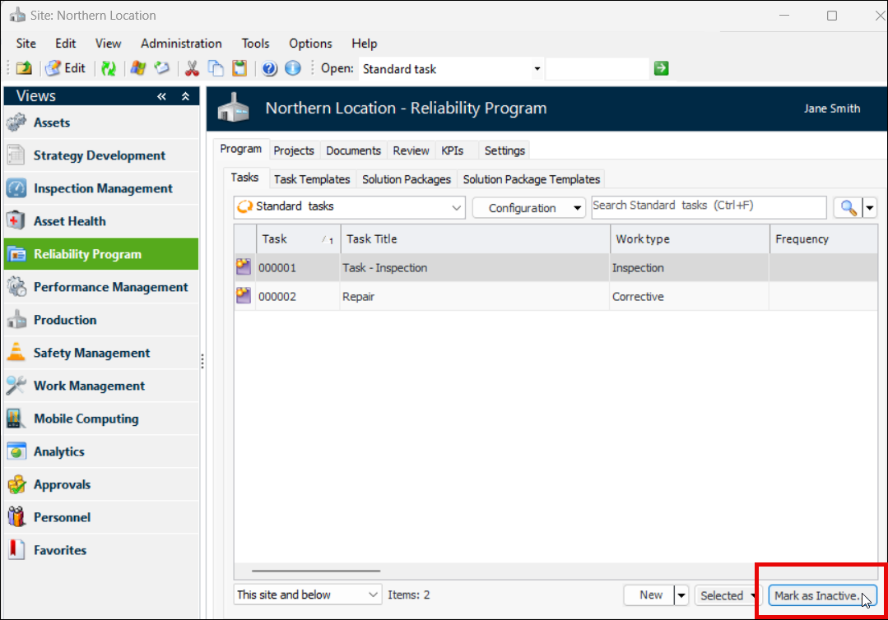This screenshot has height=620, width=888.
Task: Click the Search Standard tasks field
Action: pos(708,206)
